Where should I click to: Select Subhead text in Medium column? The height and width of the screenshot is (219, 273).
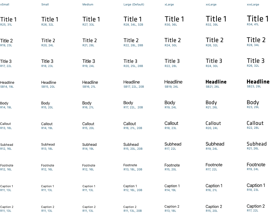89,145
